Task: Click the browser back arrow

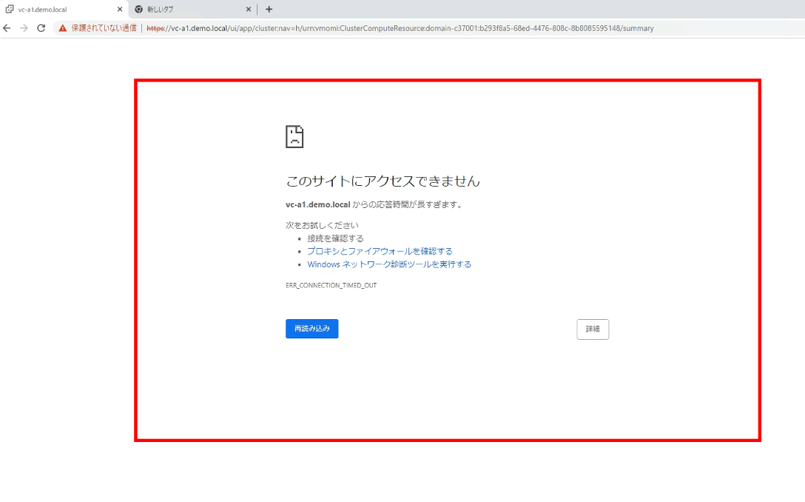Action: [x=7, y=28]
